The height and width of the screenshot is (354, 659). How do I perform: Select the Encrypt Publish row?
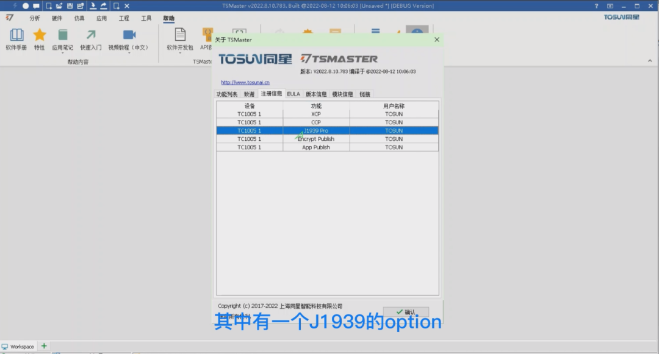[328, 139]
